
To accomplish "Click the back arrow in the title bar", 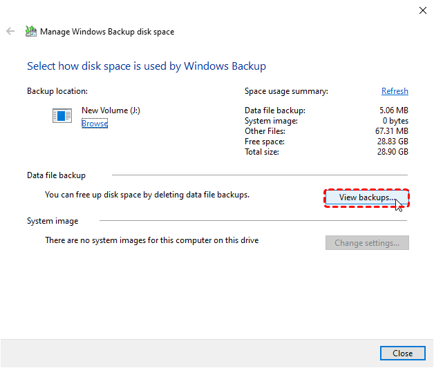I will tap(10, 32).
